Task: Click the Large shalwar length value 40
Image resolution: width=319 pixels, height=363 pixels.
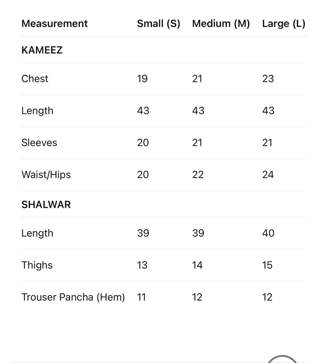Action: coord(268,233)
